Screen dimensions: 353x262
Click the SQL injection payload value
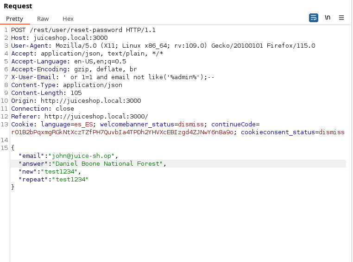139,77
